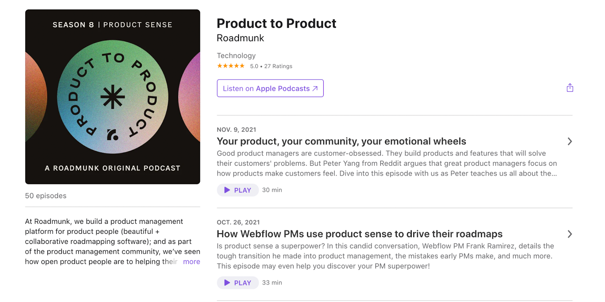Click the five-star rating icons
This screenshot has width=605, height=302.
point(231,66)
